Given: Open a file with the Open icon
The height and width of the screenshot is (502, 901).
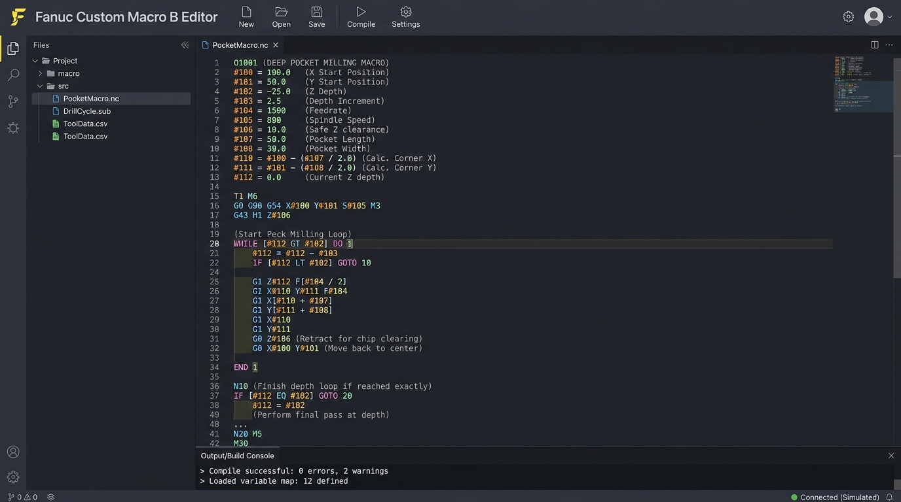Looking at the screenshot, I should coord(282,17).
